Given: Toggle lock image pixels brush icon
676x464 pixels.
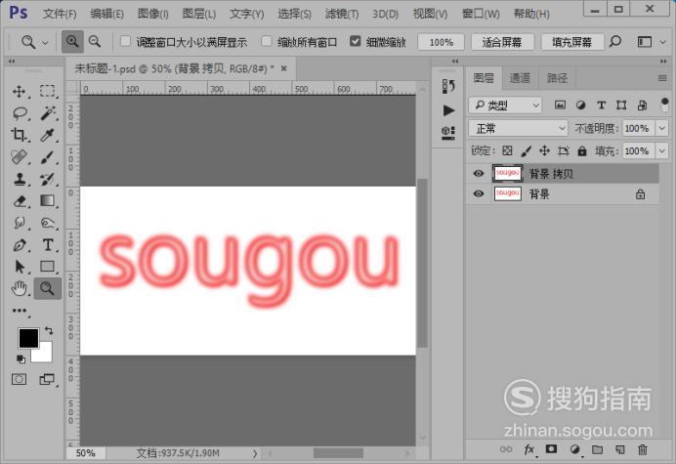Looking at the screenshot, I should pos(526,150).
